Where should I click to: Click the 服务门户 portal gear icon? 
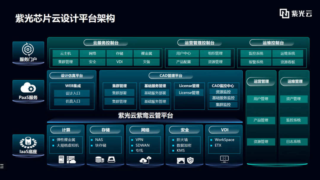point(28,49)
